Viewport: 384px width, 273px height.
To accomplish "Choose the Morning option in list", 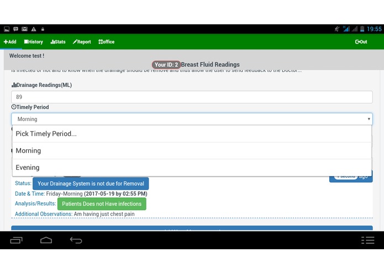I will (192, 150).
